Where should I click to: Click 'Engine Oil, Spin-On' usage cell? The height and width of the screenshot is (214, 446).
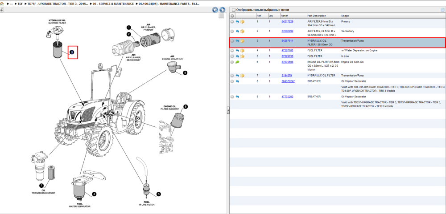352,62
